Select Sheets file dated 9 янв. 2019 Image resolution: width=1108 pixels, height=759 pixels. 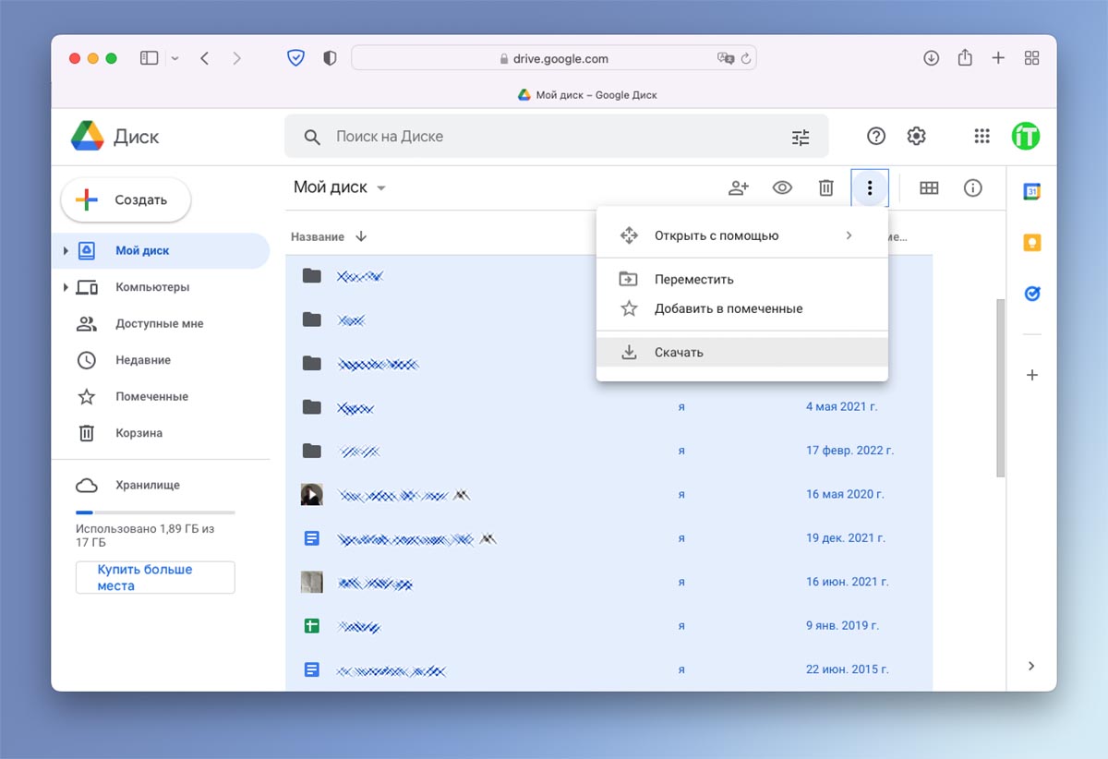click(x=609, y=626)
